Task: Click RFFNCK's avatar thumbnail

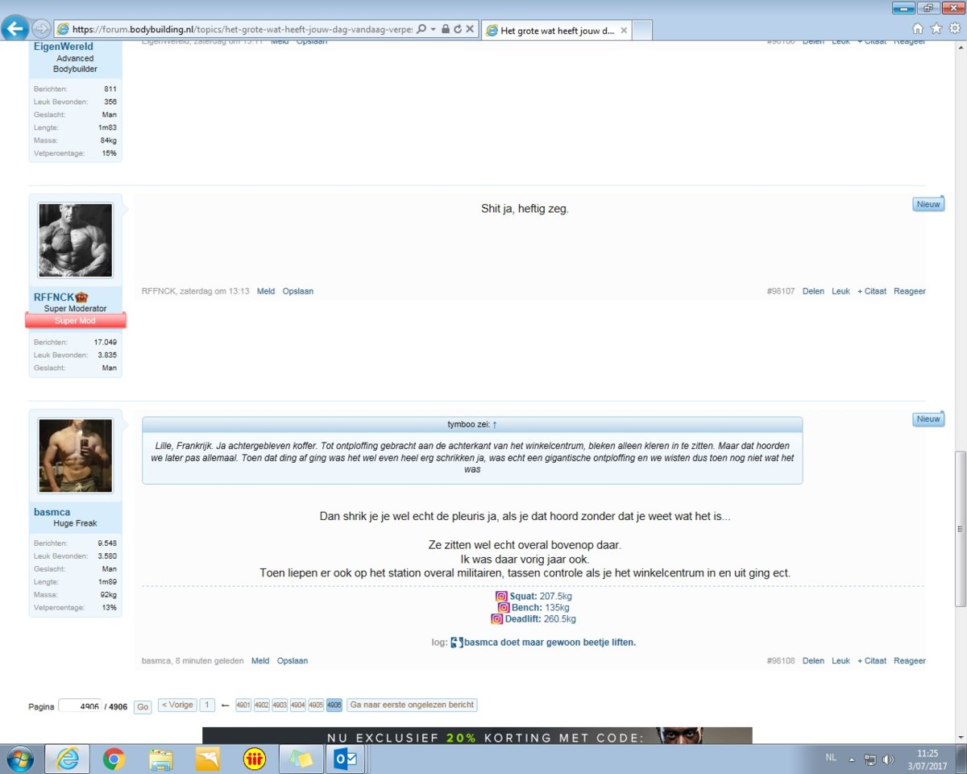Action: point(76,240)
